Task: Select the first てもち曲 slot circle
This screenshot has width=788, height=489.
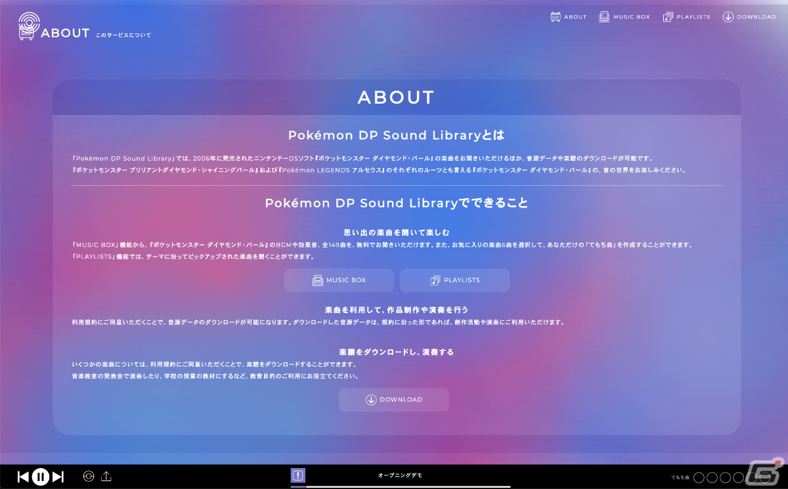Action: coord(699,477)
